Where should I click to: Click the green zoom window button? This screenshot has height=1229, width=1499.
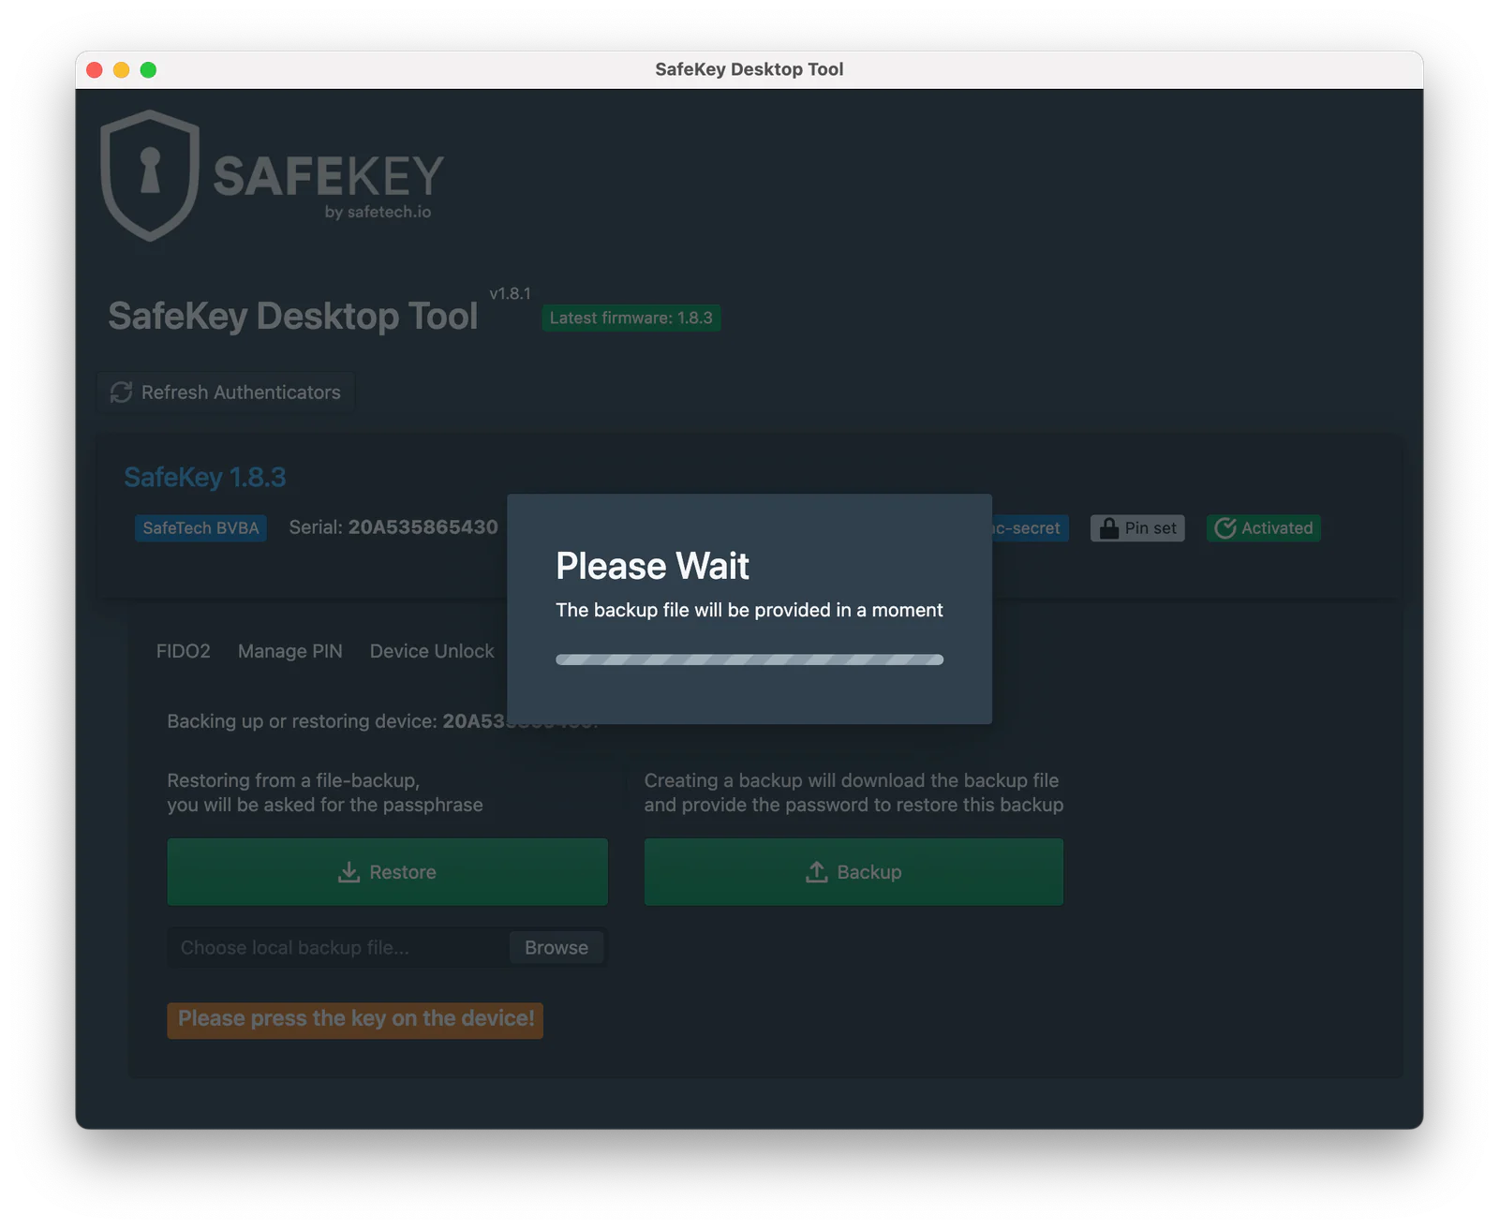click(148, 69)
